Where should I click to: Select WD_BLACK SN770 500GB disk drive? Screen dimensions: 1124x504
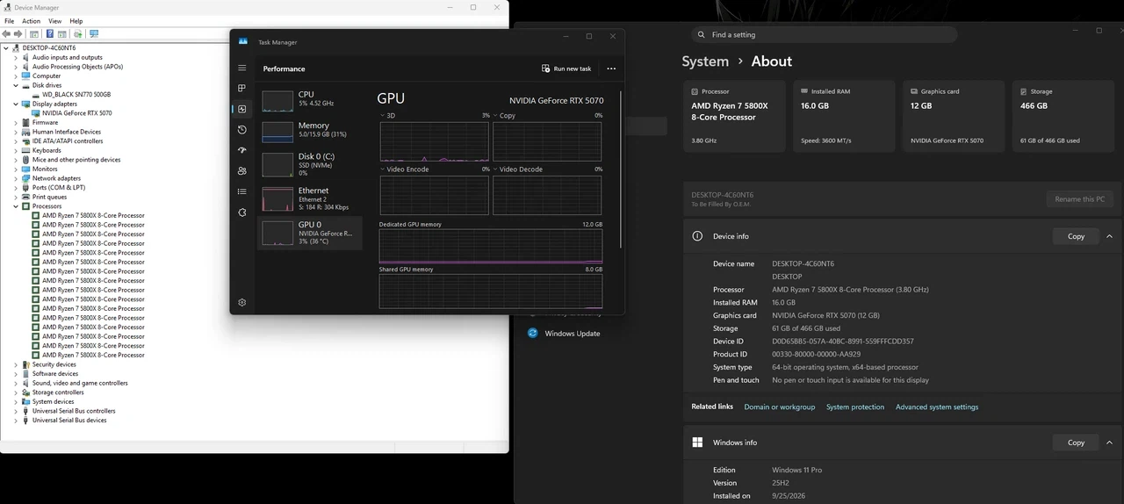click(76, 94)
